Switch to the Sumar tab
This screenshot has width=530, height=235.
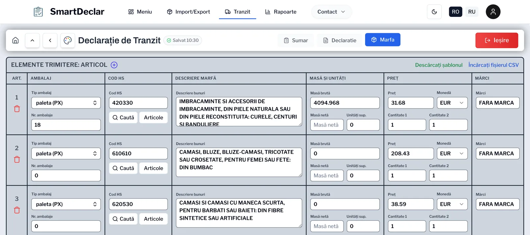[296, 40]
